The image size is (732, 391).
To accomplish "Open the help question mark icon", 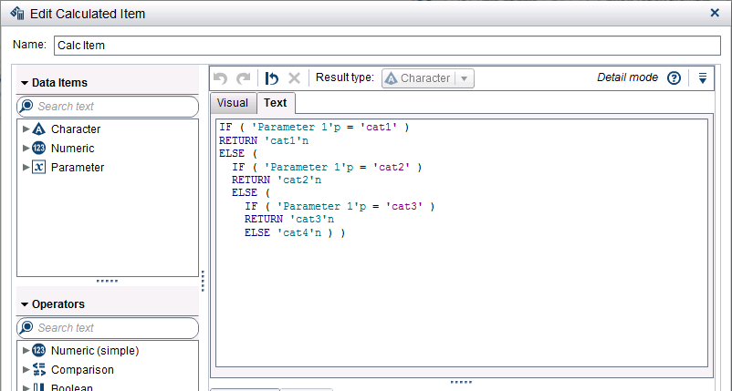I will [674, 78].
